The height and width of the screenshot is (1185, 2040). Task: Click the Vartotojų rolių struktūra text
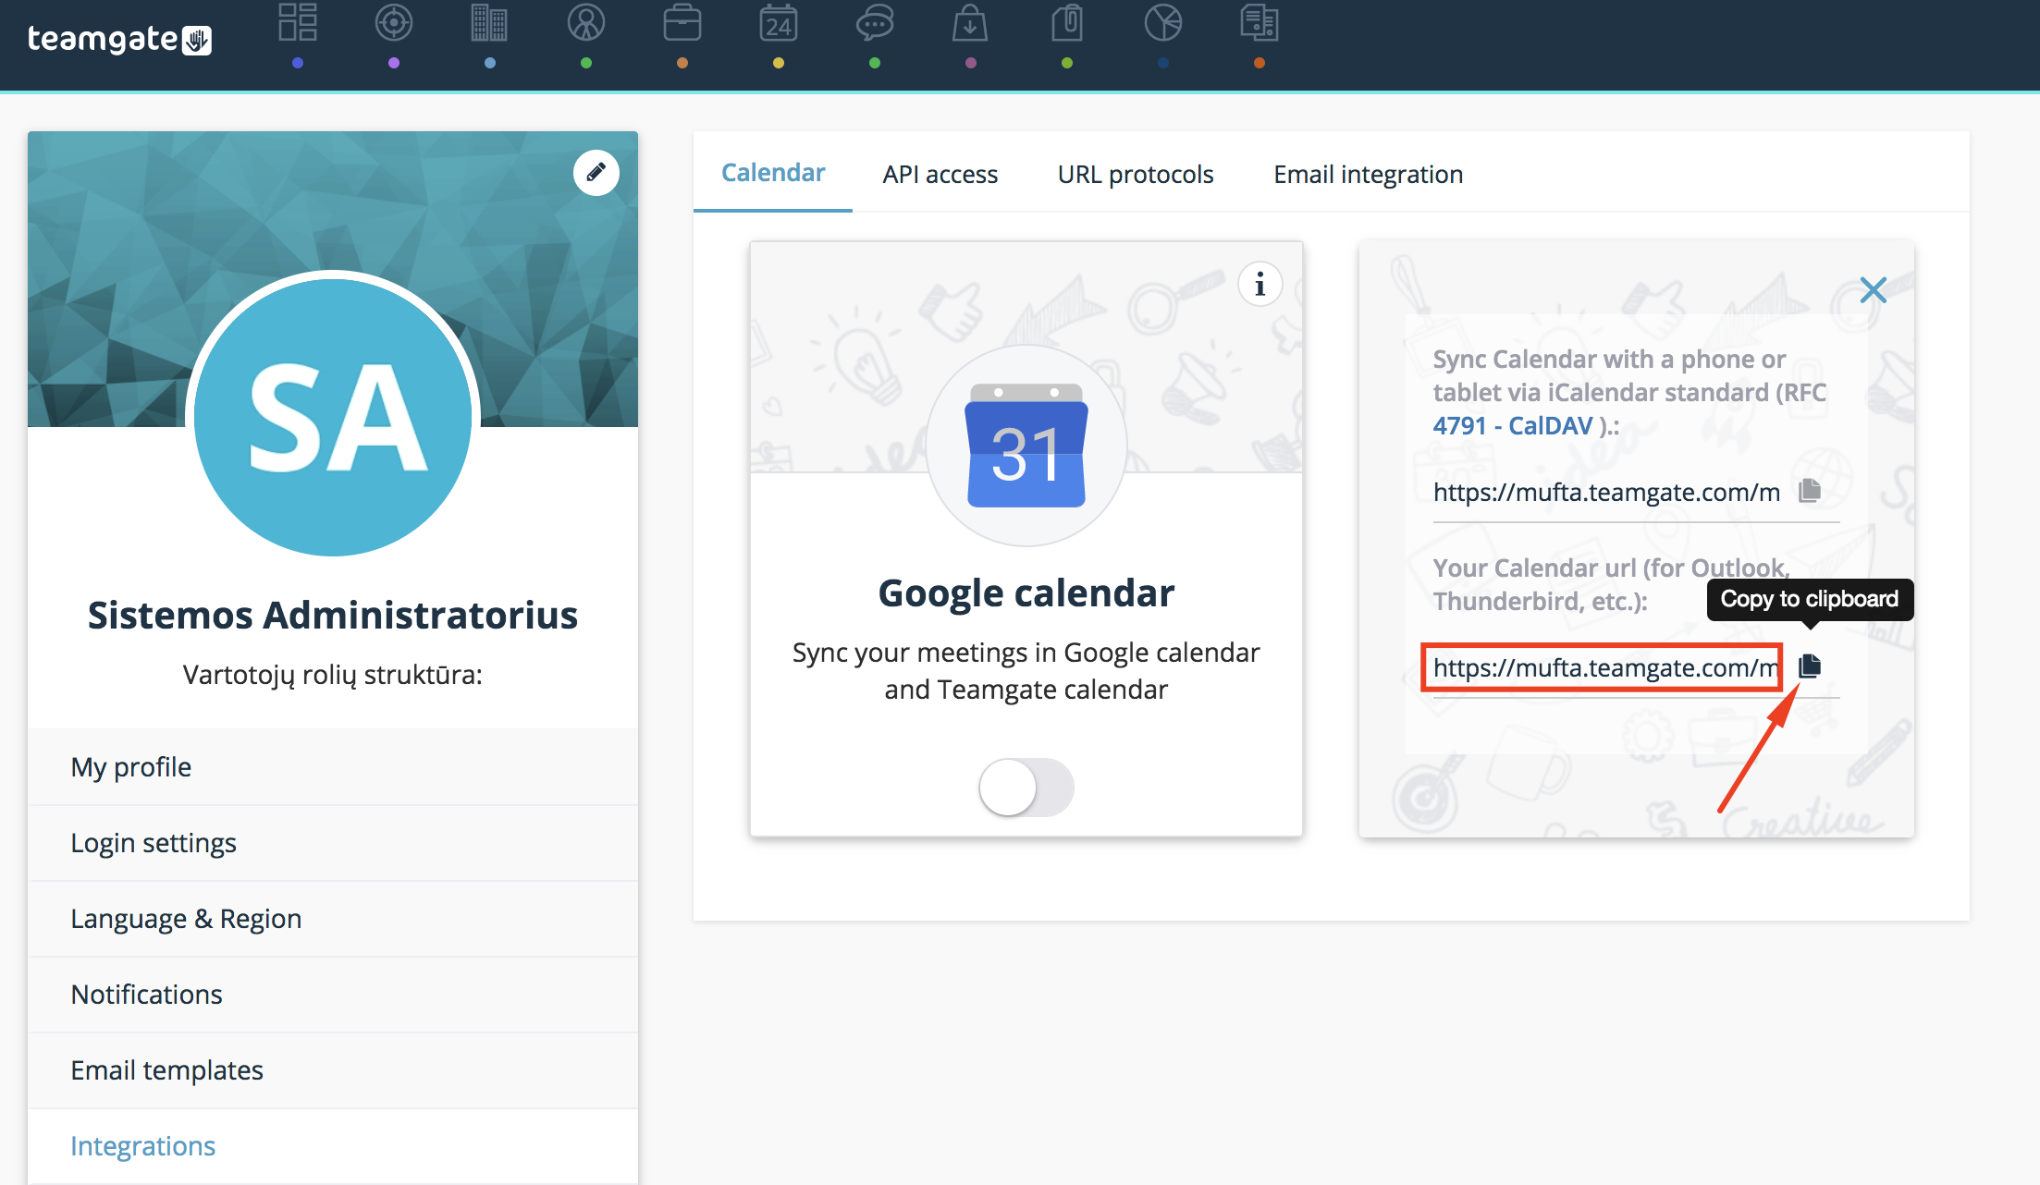pos(333,675)
